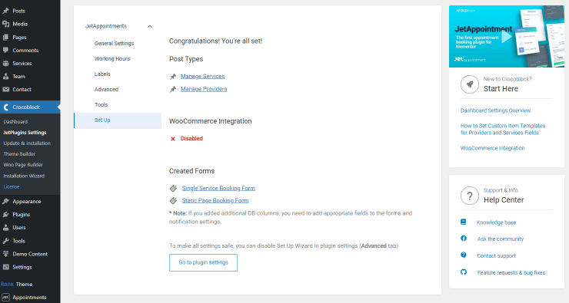Click the GitHub icon next to Feature requests
569x303 pixels.
pos(464,272)
